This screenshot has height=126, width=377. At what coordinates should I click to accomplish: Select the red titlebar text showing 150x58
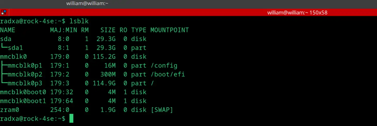[x=297, y=12]
